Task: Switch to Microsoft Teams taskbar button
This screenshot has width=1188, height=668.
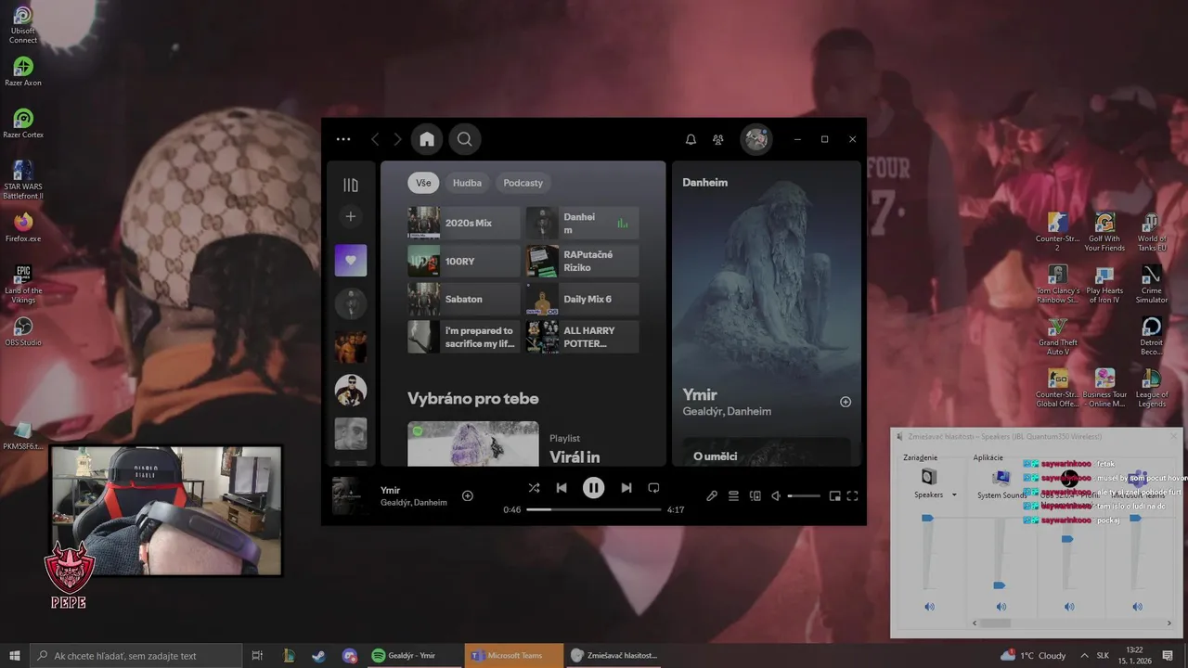Action: 514,656
